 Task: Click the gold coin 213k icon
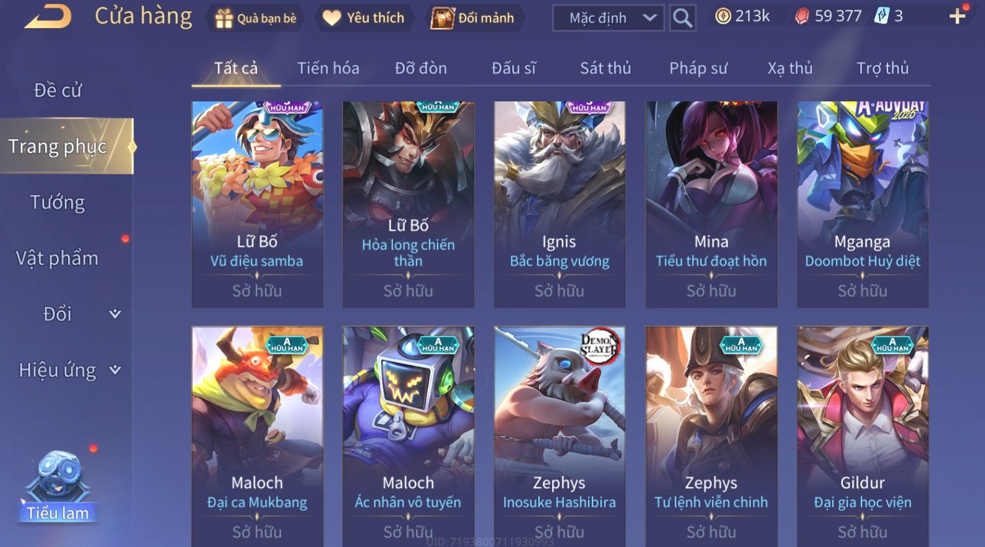tap(723, 16)
